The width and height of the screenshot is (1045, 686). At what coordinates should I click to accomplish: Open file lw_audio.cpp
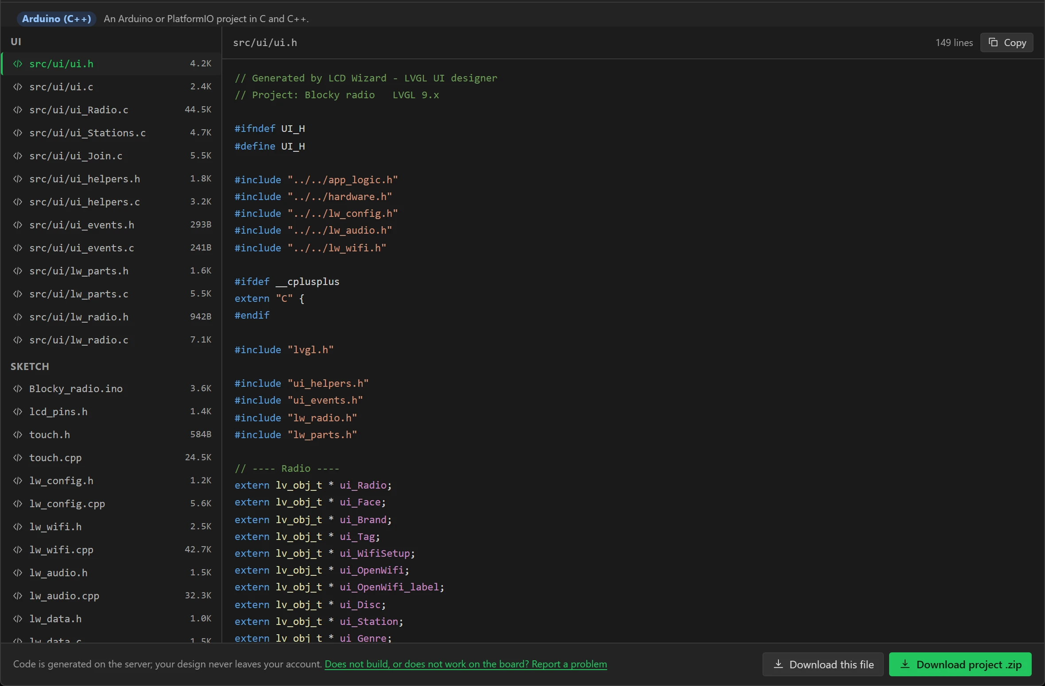[112, 596]
